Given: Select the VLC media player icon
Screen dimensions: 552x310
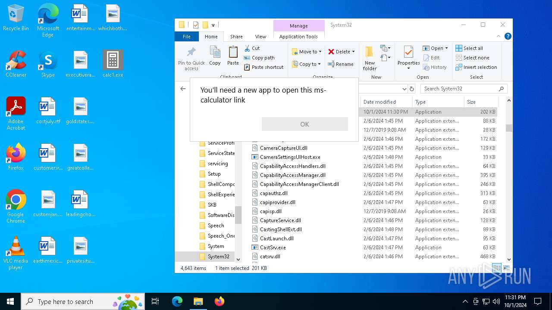Looking at the screenshot, I should [16, 253].
